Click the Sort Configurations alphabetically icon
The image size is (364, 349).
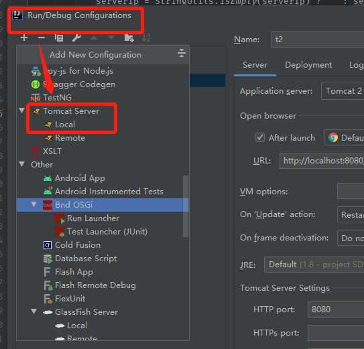(146, 38)
